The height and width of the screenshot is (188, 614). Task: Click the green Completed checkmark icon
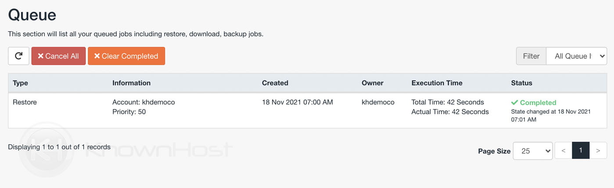click(514, 102)
